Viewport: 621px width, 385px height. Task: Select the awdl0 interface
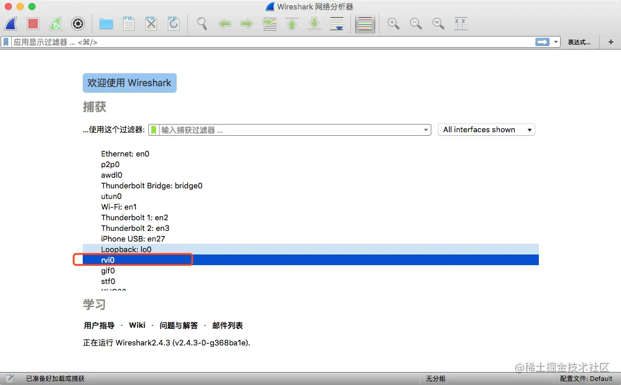pos(112,175)
